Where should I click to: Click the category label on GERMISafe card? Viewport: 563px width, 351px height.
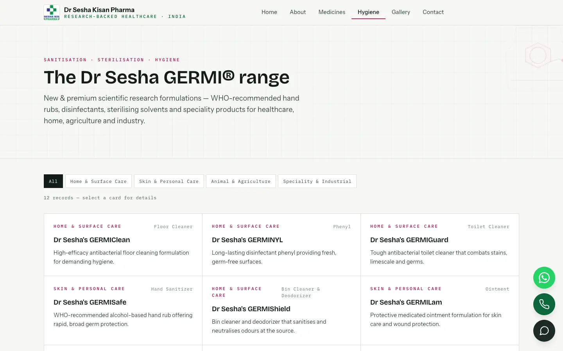click(89, 289)
